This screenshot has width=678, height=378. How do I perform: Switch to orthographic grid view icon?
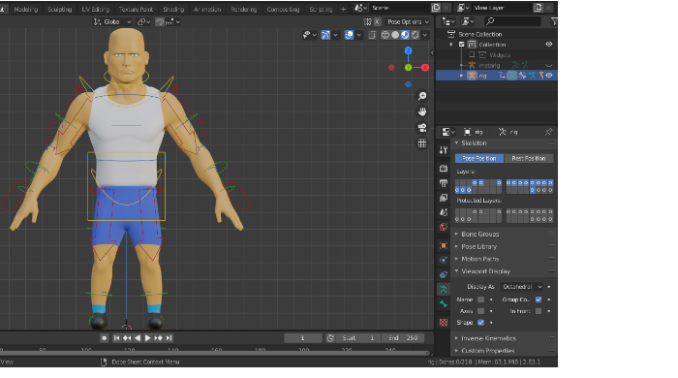click(422, 143)
